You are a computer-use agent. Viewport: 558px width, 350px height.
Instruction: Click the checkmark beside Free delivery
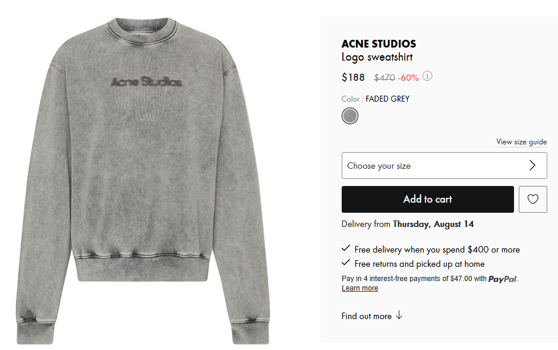(345, 248)
